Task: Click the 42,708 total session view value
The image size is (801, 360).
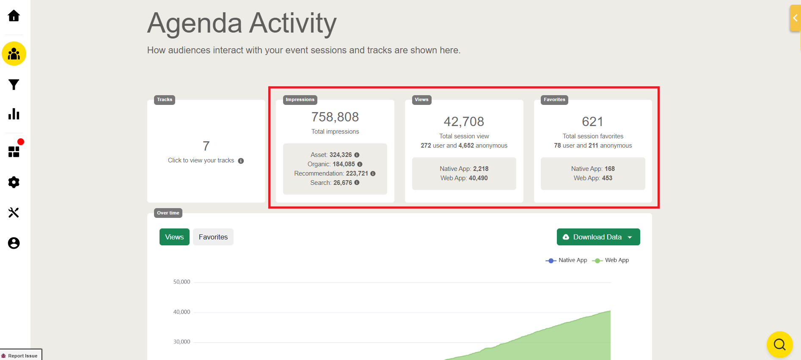Action: [x=464, y=121]
